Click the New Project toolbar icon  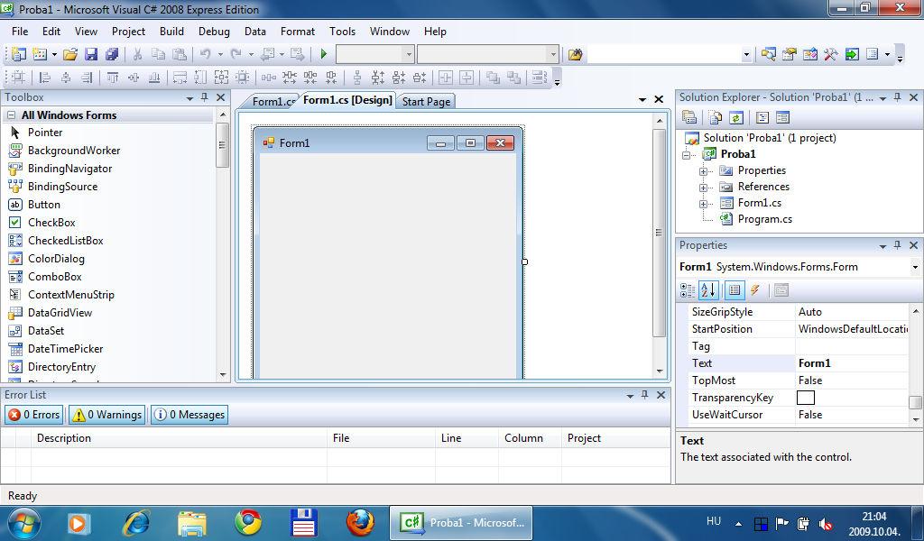click(x=18, y=54)
